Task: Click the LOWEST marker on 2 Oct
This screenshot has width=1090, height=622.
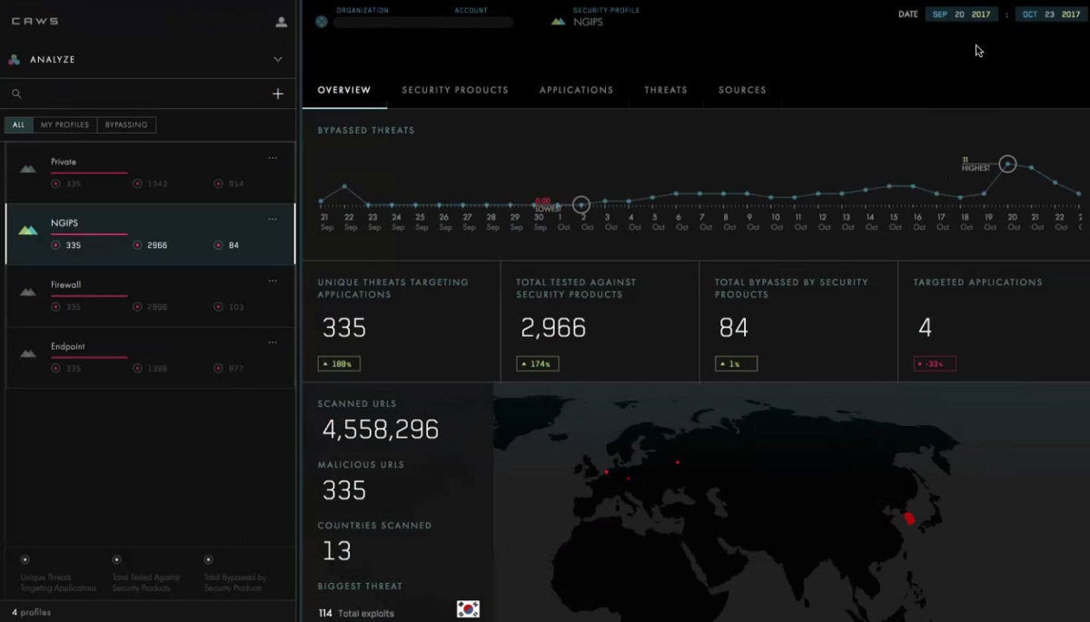Action: (x=582, y=204)
